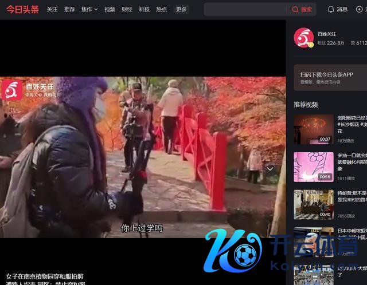Image resolution: width=367 pixels, height=285 pixels.
Task: Click the 今日头条 logo
Action: point(22,9)
